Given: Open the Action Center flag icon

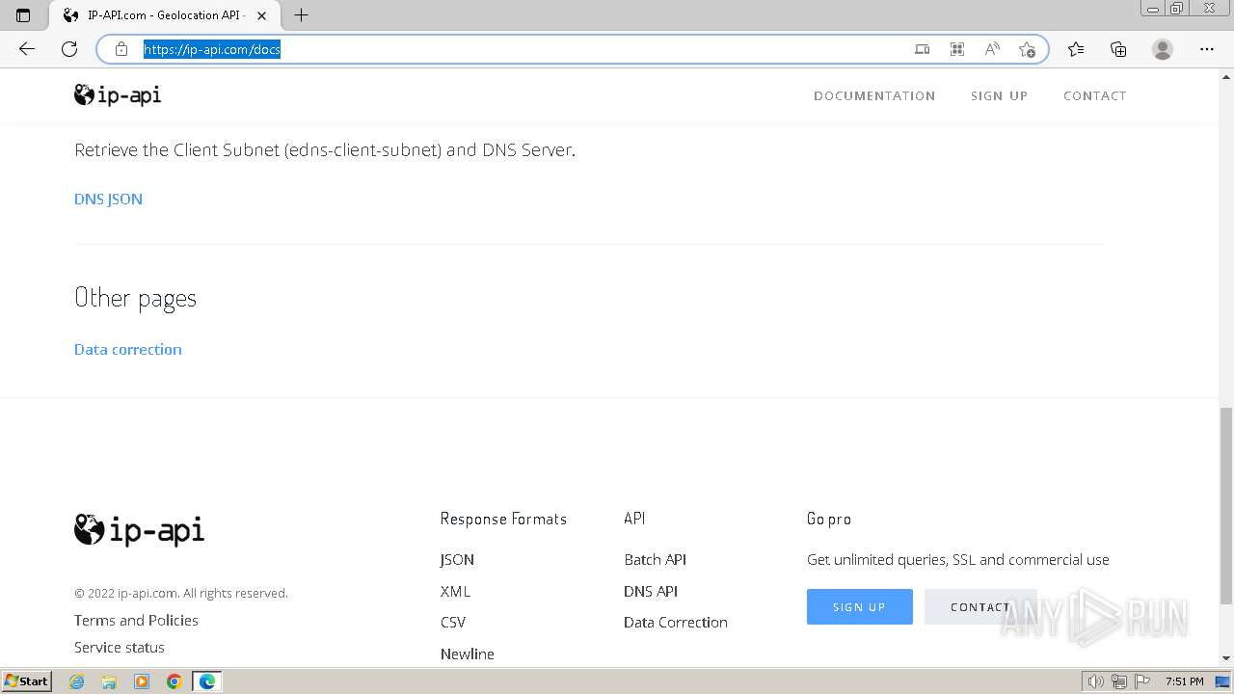Looking at the screenshot, I should tap(1142, 681).
